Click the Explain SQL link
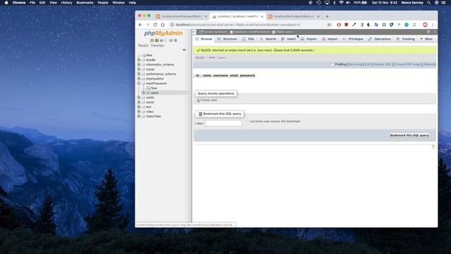The width and height of the screenshot is (451, 254). (x=383, y=64)
